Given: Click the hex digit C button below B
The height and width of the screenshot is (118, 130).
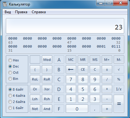Looking at the screenshot, I should [x=59, y=79].
